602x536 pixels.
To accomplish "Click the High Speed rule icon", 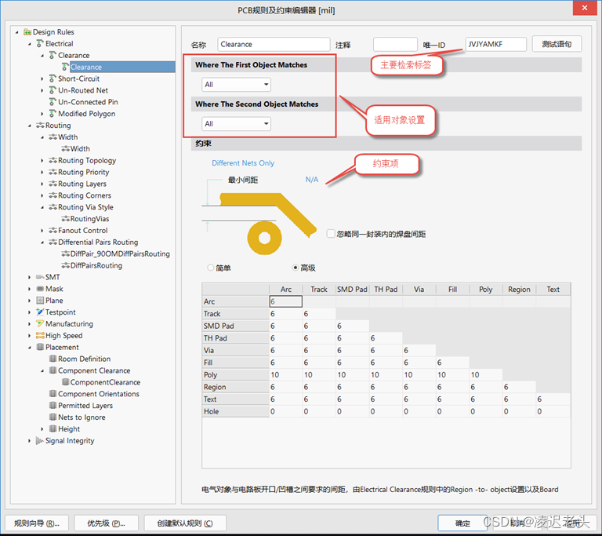I will (40, 336).
